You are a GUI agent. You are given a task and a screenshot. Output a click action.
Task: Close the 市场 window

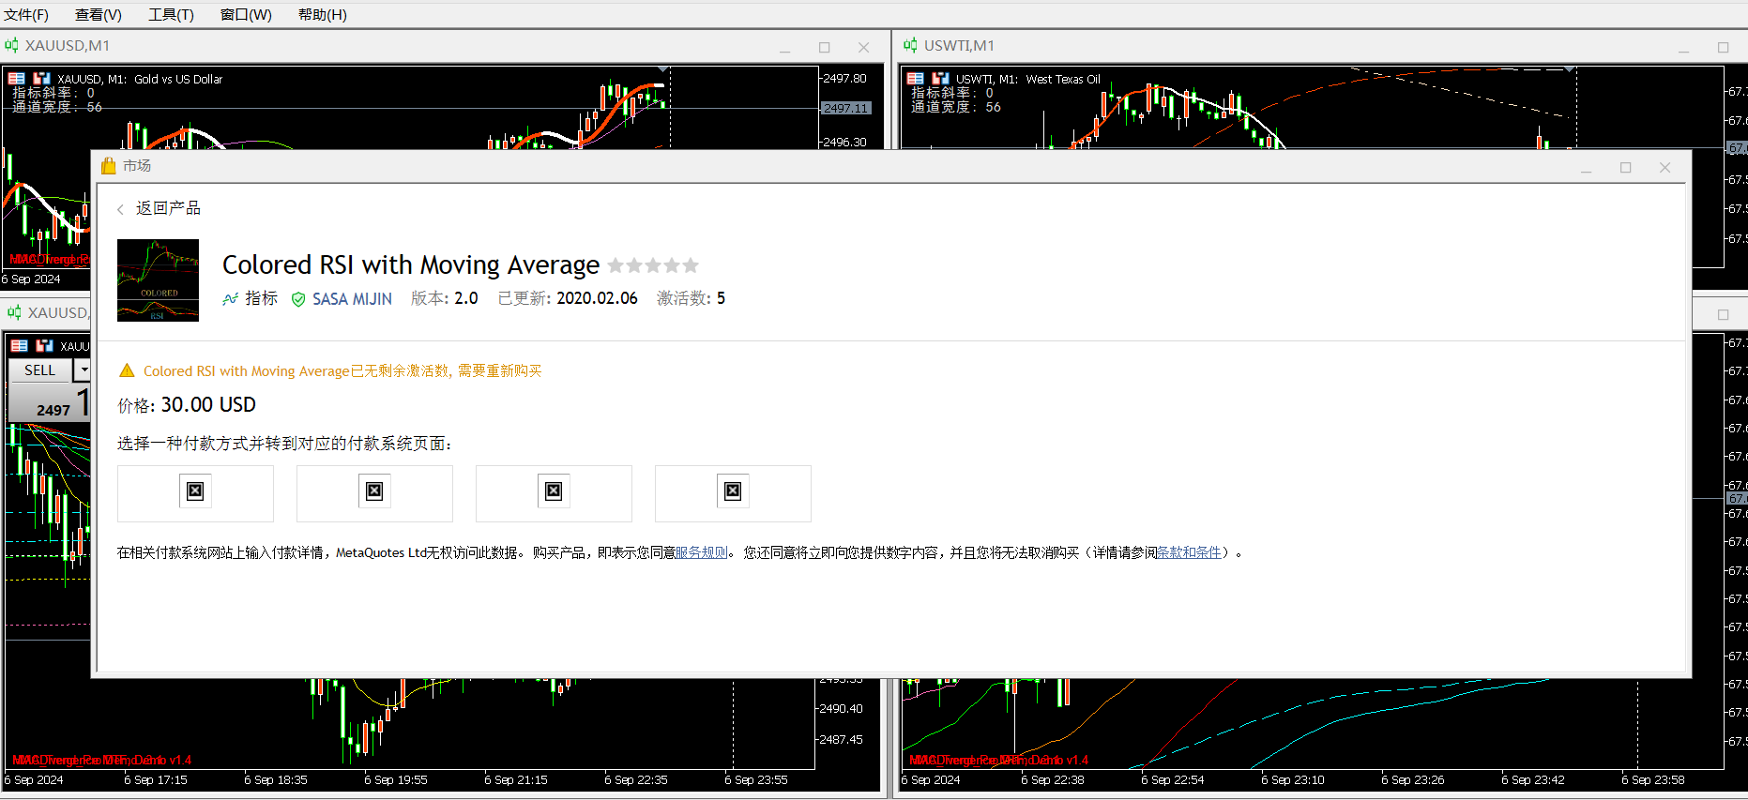click(x=1665, y=168)
